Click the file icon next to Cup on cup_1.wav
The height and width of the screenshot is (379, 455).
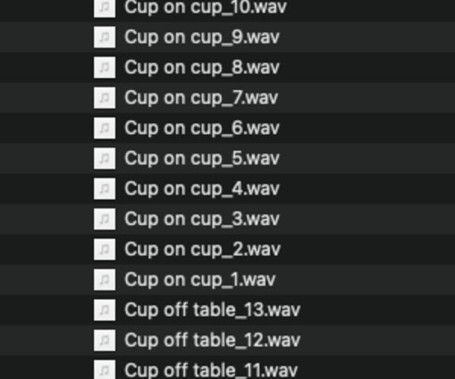tap(105, 280)
